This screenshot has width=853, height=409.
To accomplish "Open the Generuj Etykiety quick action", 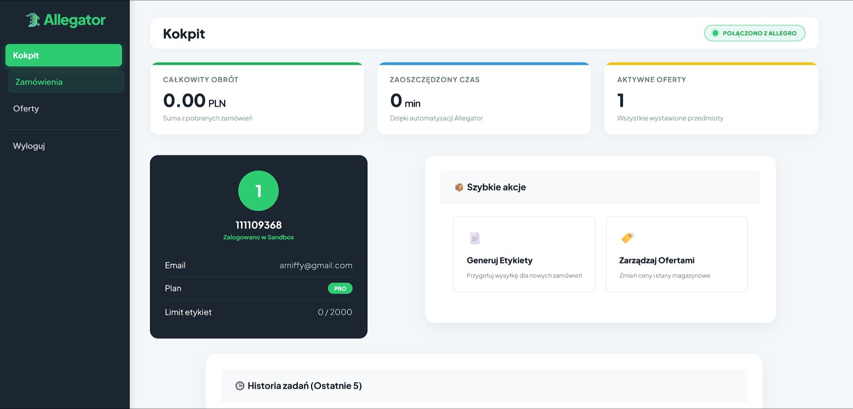I will click(x=524, y=254).
